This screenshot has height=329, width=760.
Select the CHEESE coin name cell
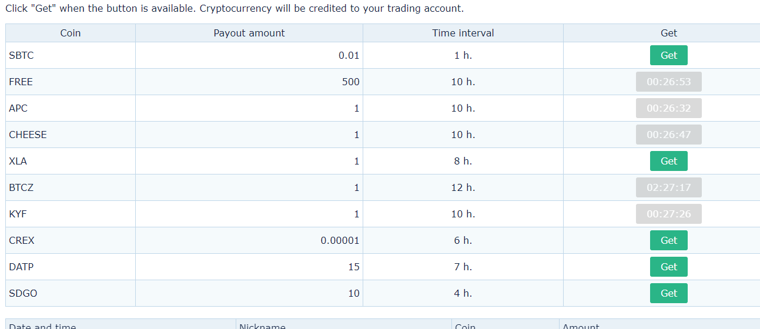click(71, 135)
